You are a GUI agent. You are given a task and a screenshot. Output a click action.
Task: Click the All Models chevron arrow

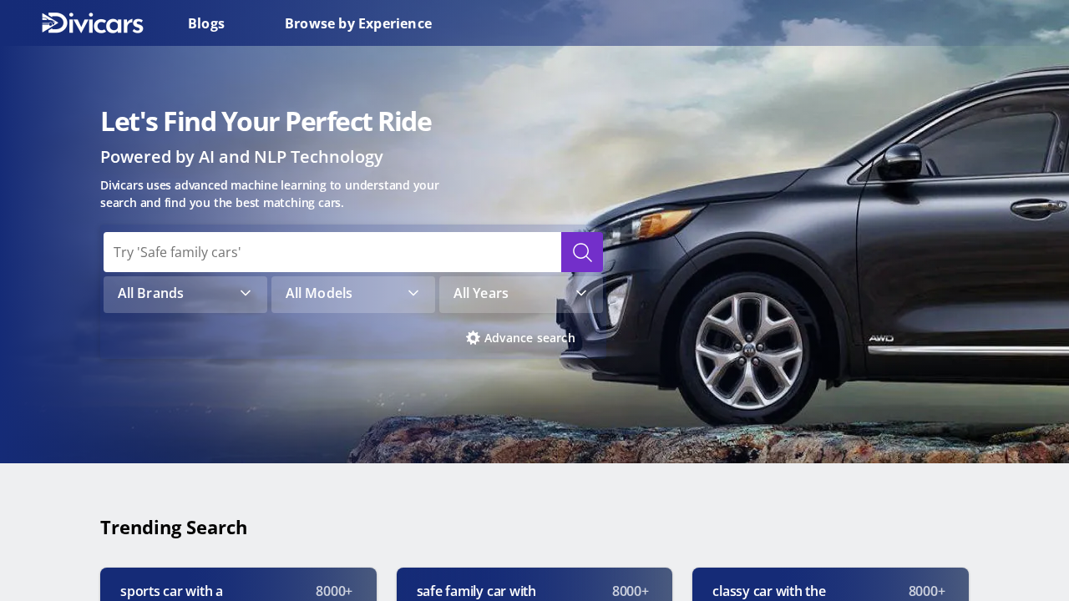[413, 293]
